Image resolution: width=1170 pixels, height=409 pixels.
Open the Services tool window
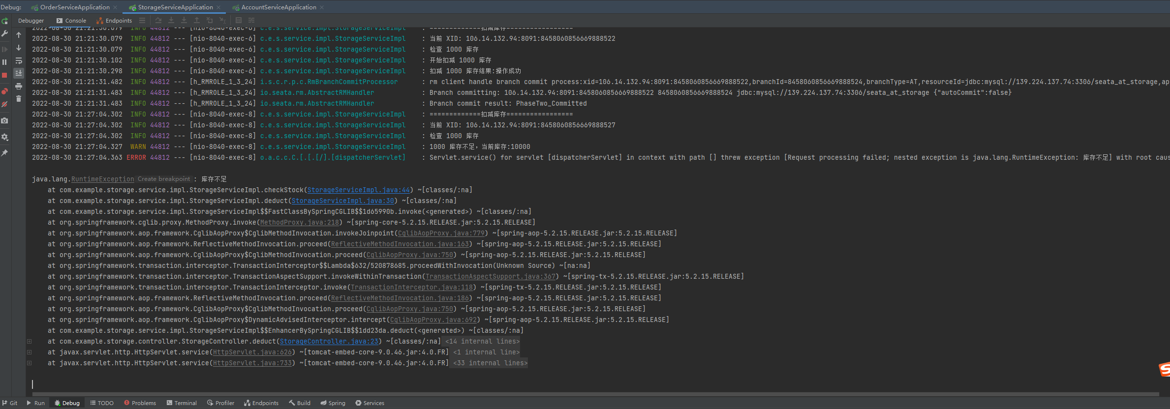[369, 403]
